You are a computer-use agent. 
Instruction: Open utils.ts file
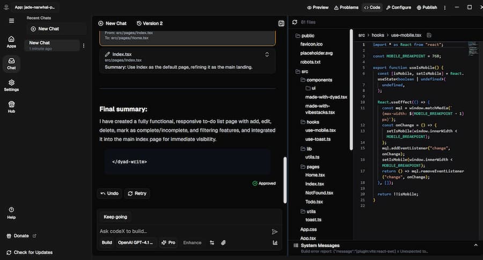(x=312, y=157)
